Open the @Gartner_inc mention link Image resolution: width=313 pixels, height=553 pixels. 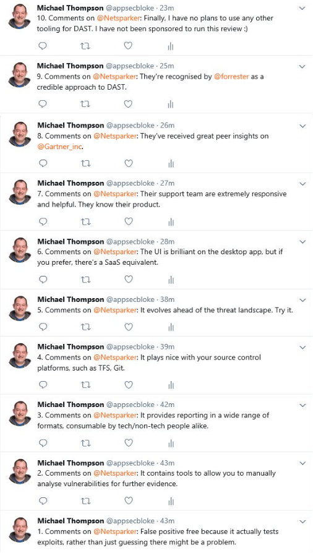tap(59, 147)
